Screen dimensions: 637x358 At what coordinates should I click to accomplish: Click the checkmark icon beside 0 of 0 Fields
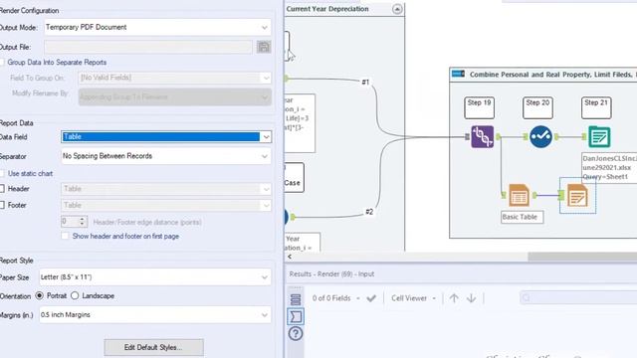pos(371,298)
